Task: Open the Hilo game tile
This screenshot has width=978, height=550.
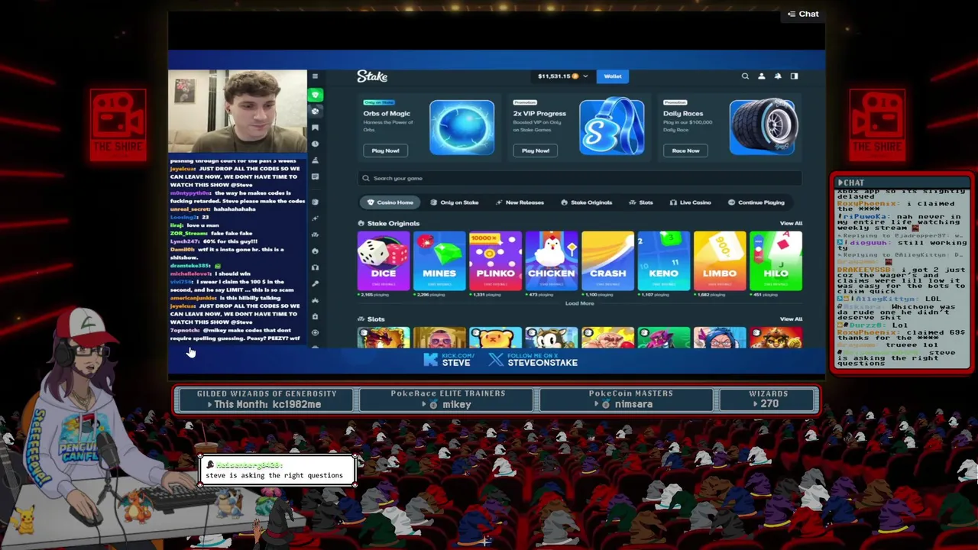Action: point(776,261)
